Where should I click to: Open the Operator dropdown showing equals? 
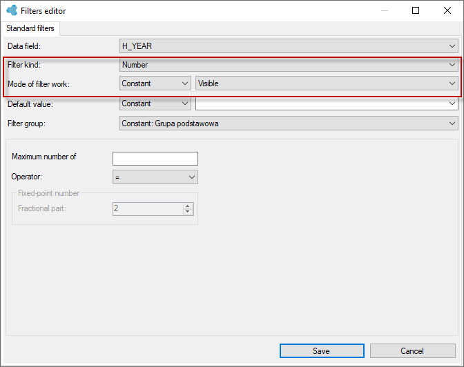[155, 177]
